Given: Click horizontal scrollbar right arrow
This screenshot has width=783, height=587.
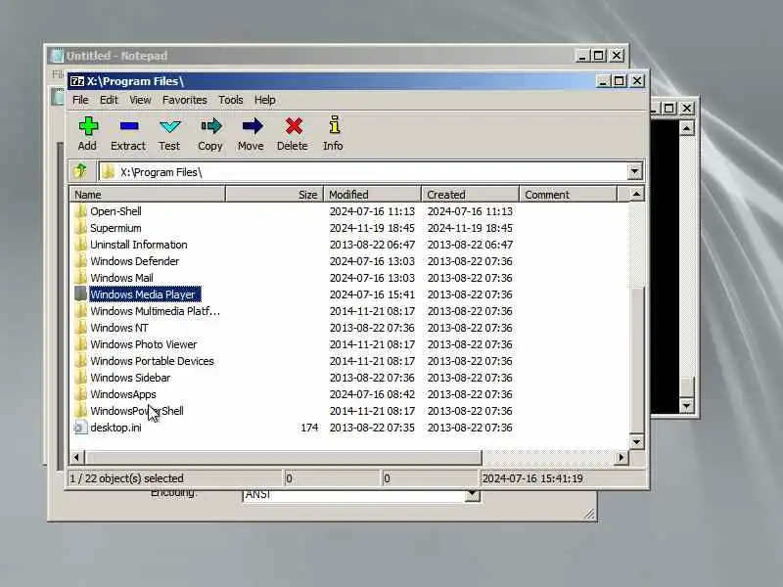Looking at the screenshot, I should 621,457.
